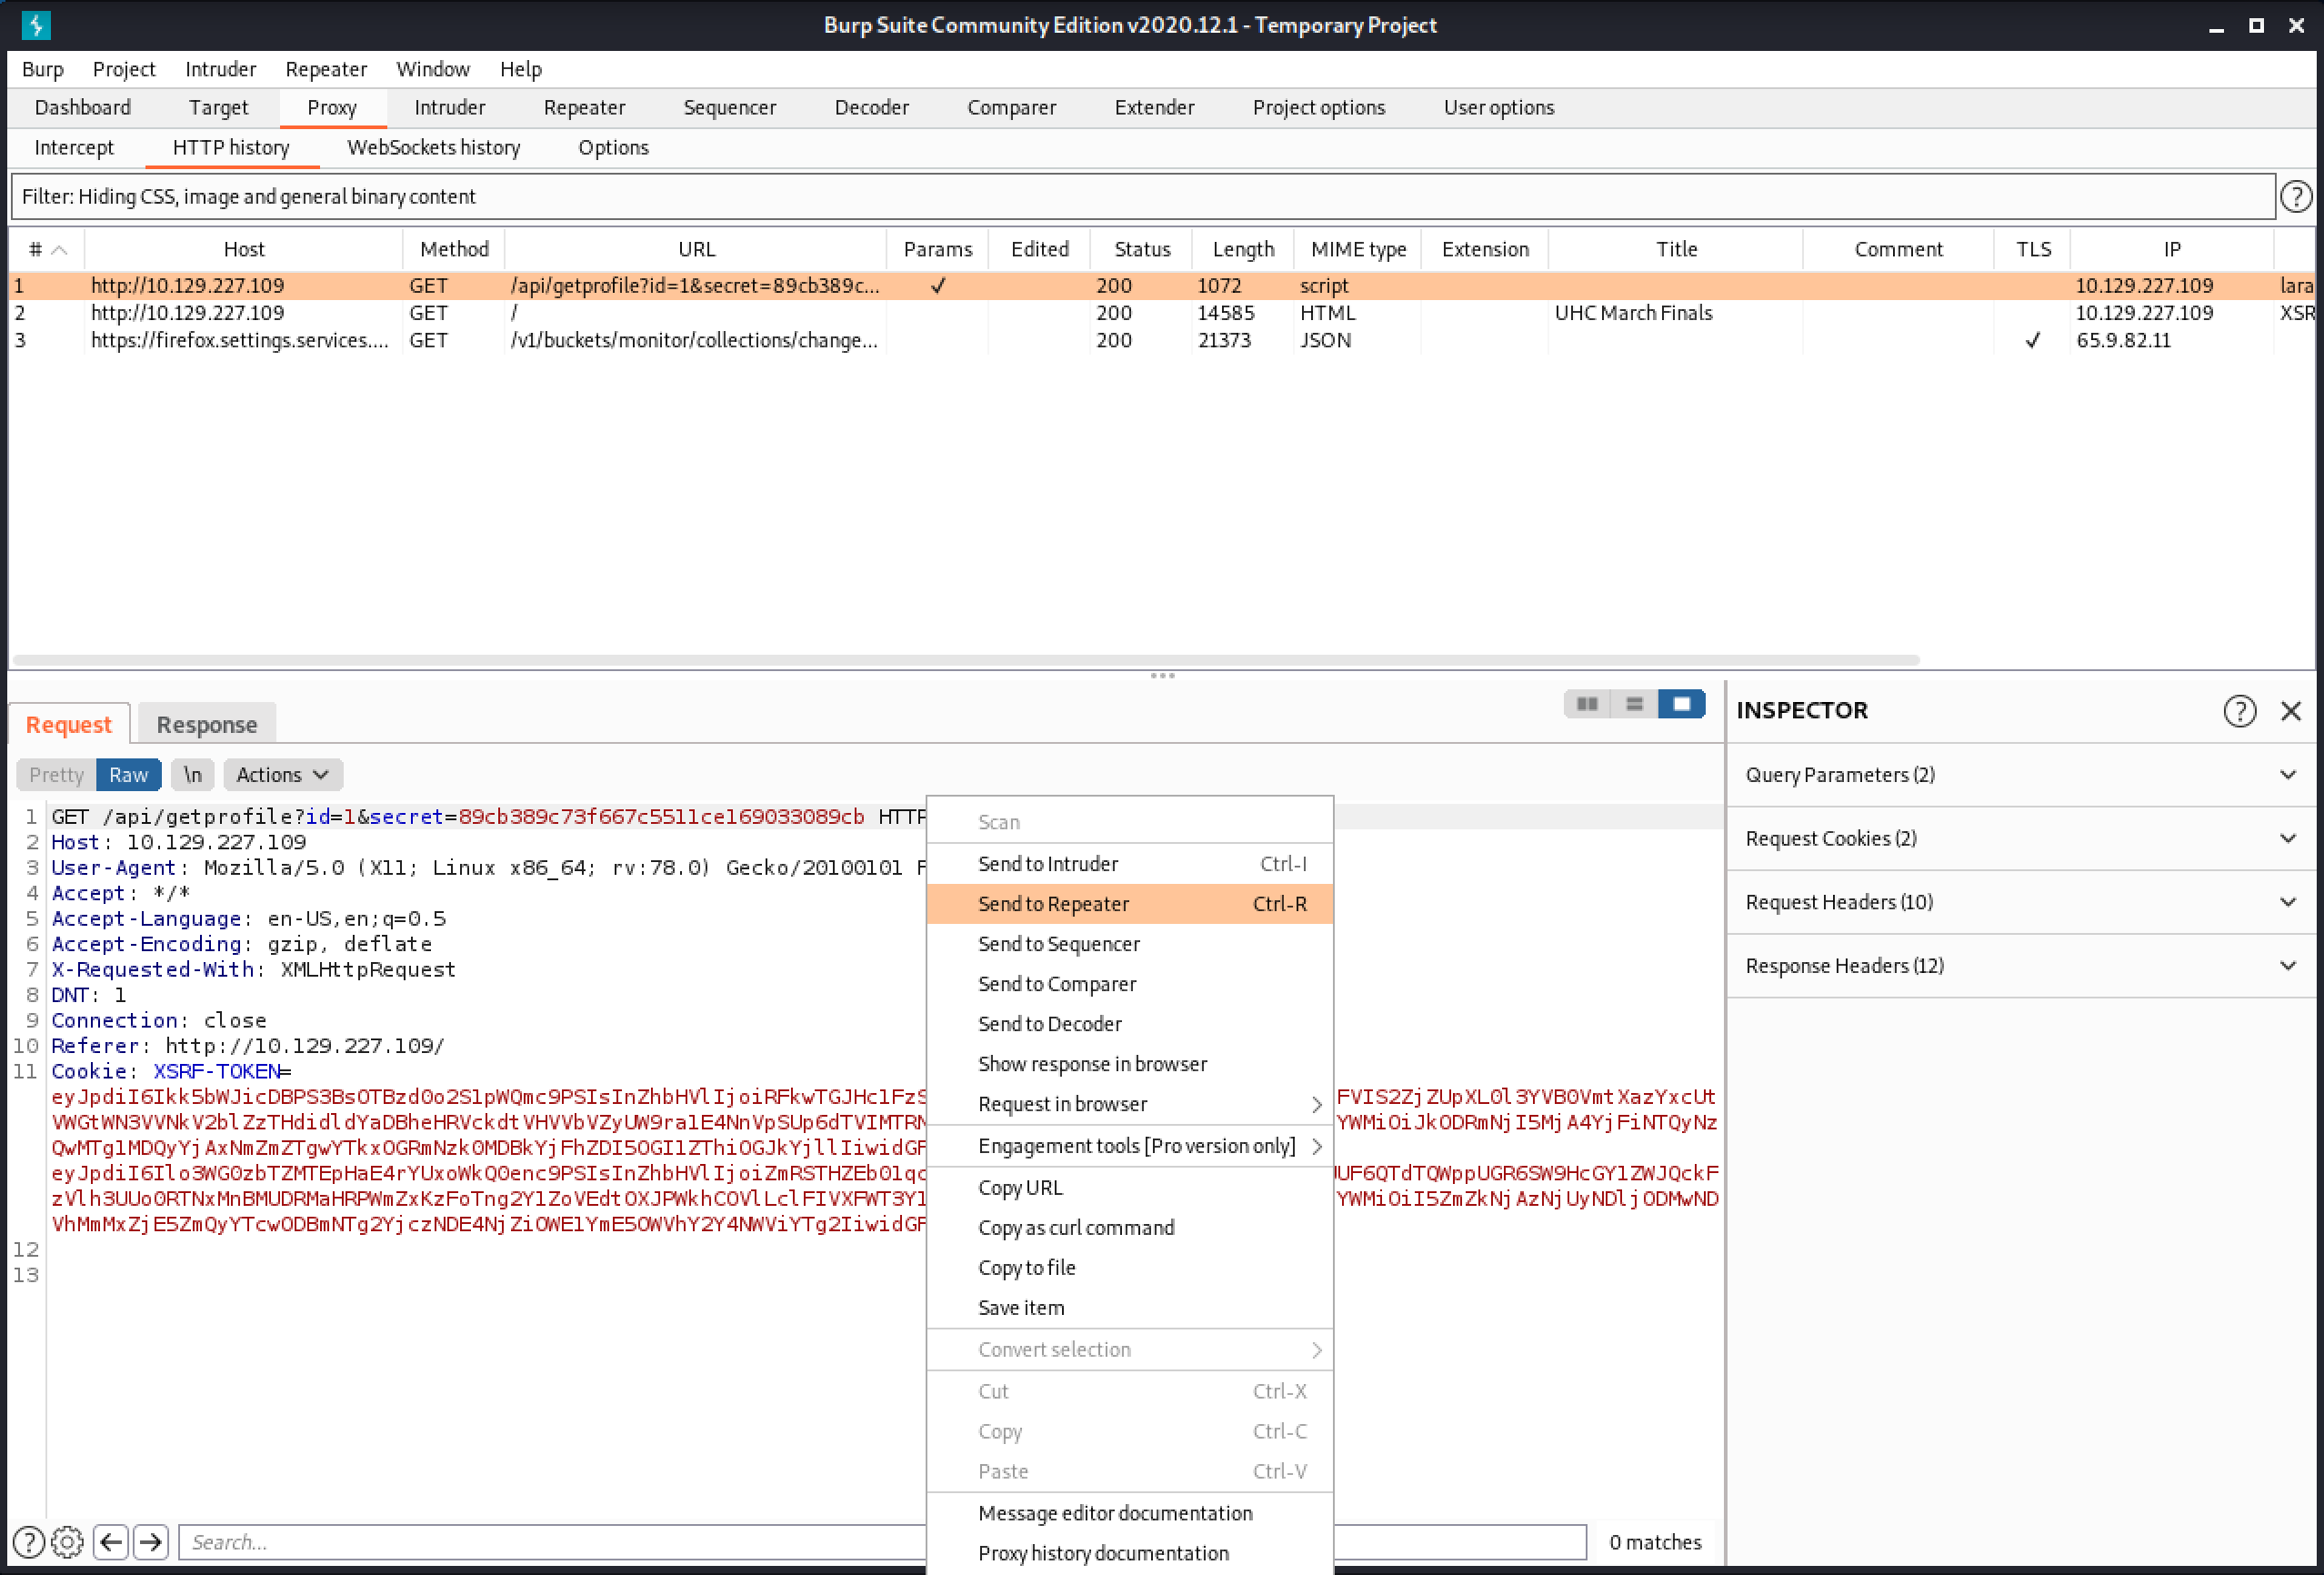Sort by MIME type column header
Image resolution: width=2324 pixels, height=1575 pixels.
point(1358,249)
